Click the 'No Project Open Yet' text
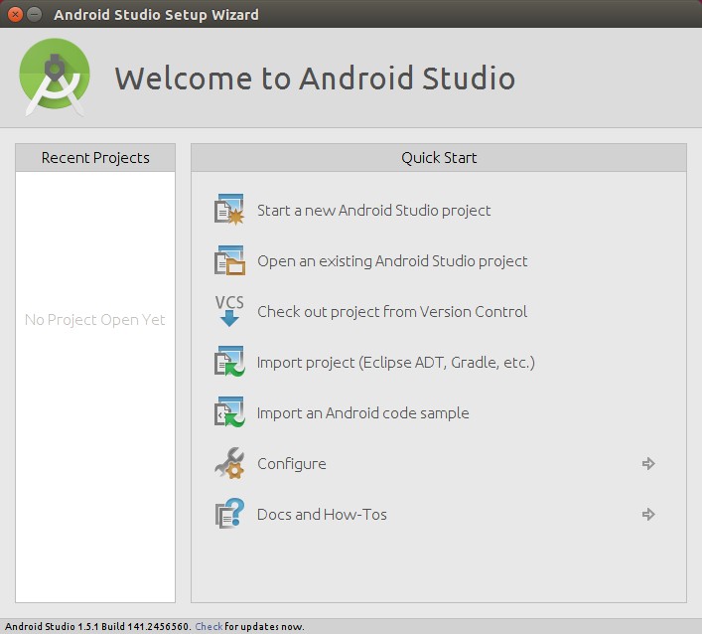This screenshot has width=702, height=634. (95, 319)
